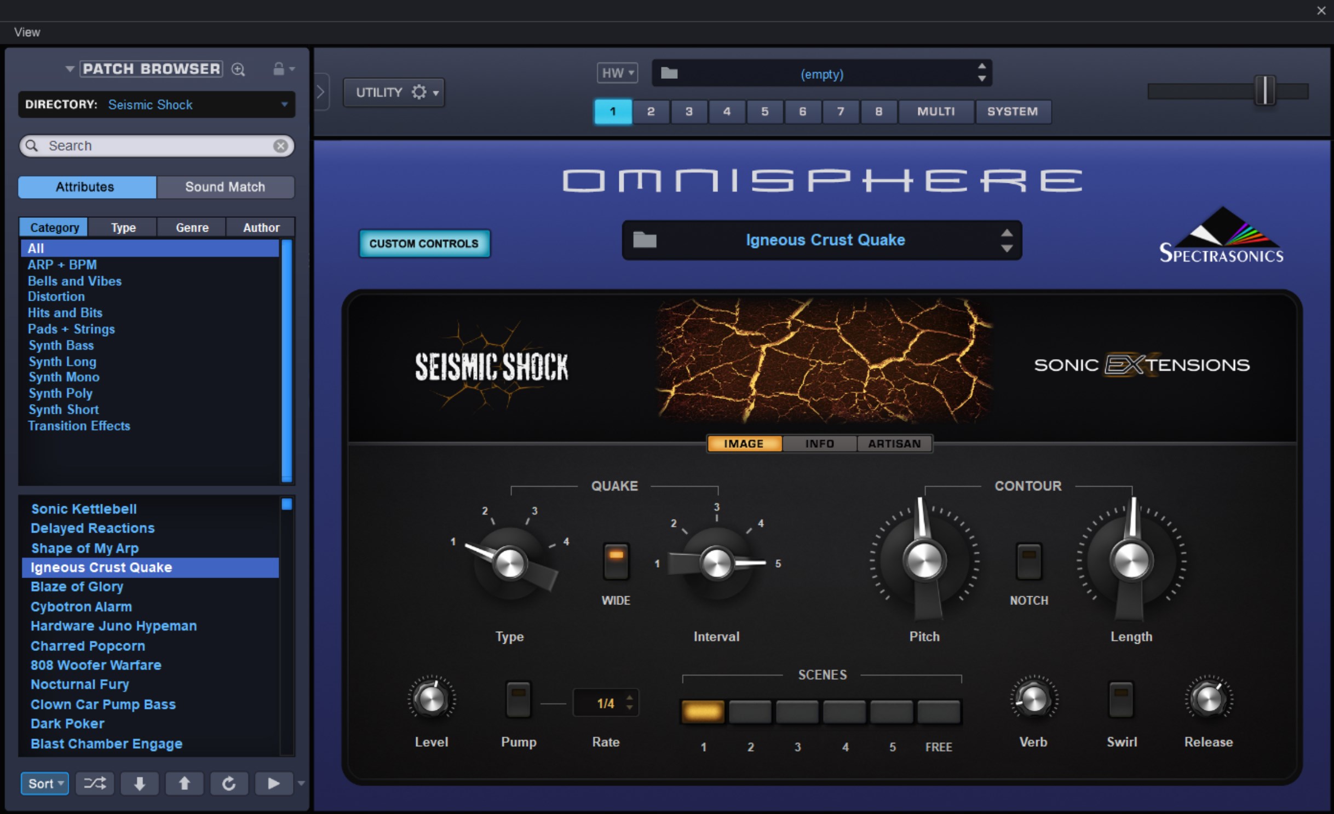Image resolution: width=1334 pixels, height=814 pixels.
Task: Open the DIRECTORY Seismic Shock dropdown
Action: pos(284,105)
